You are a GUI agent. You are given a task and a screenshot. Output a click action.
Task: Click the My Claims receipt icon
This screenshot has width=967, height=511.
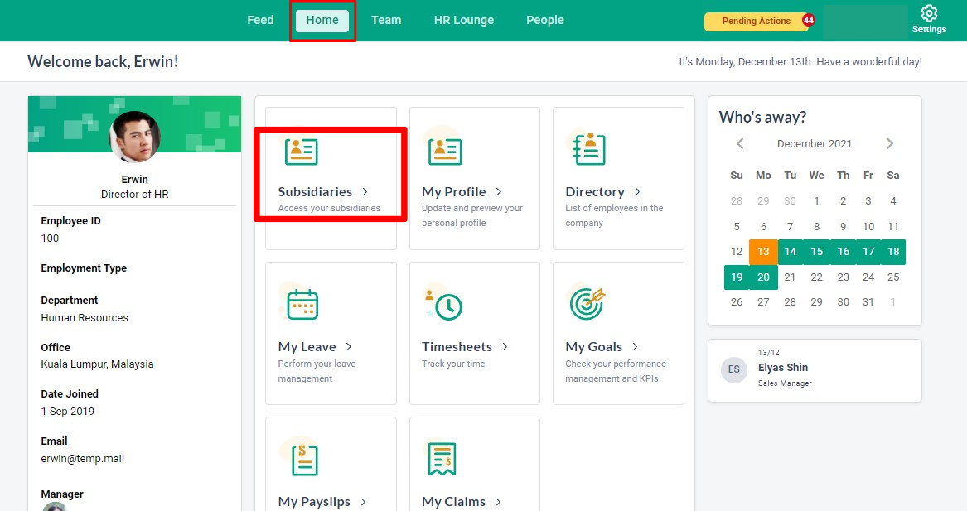(x=442, y=459)
